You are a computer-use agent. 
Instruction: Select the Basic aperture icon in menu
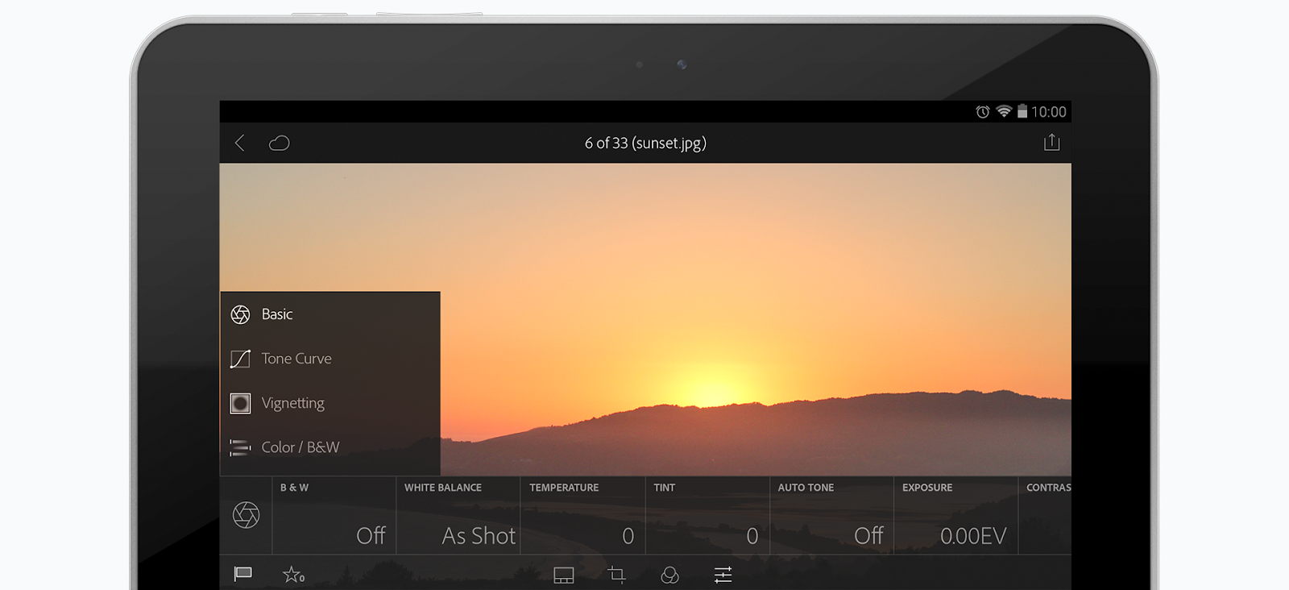point(240,314)
